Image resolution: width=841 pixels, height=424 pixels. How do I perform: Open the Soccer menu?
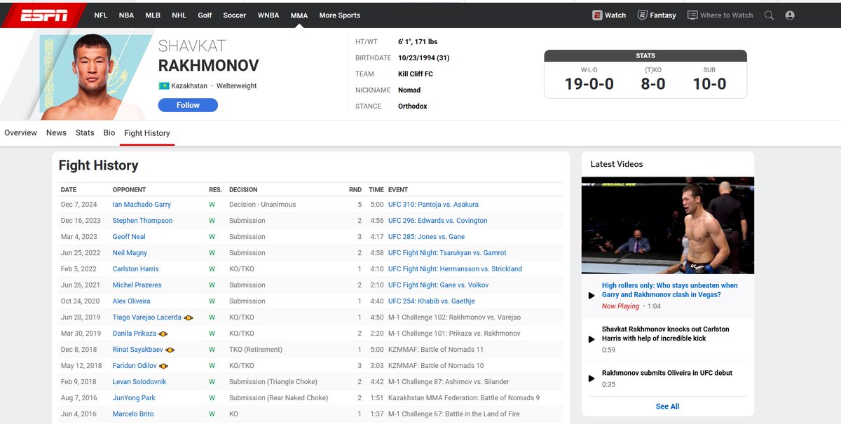235,15
